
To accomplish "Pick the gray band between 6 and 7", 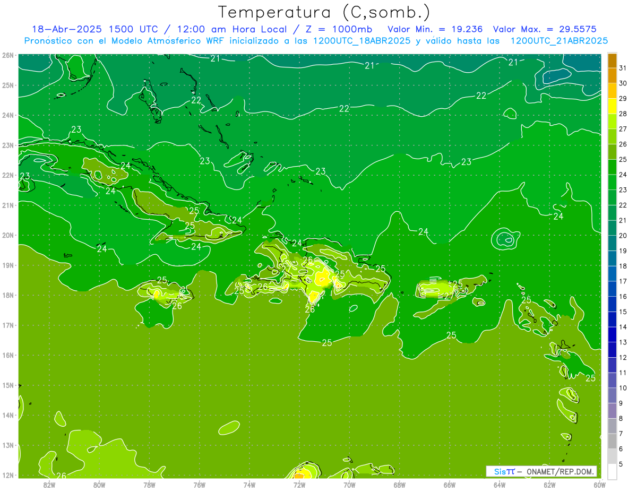I will [x=612, y=441].
